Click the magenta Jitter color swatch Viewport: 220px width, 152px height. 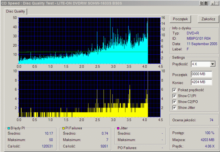pos(118,128)
